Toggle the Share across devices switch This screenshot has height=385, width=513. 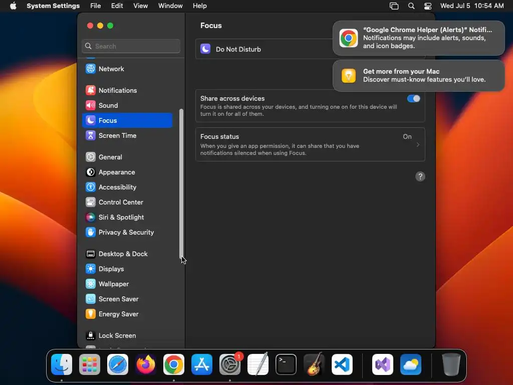[x=413, y=99]
